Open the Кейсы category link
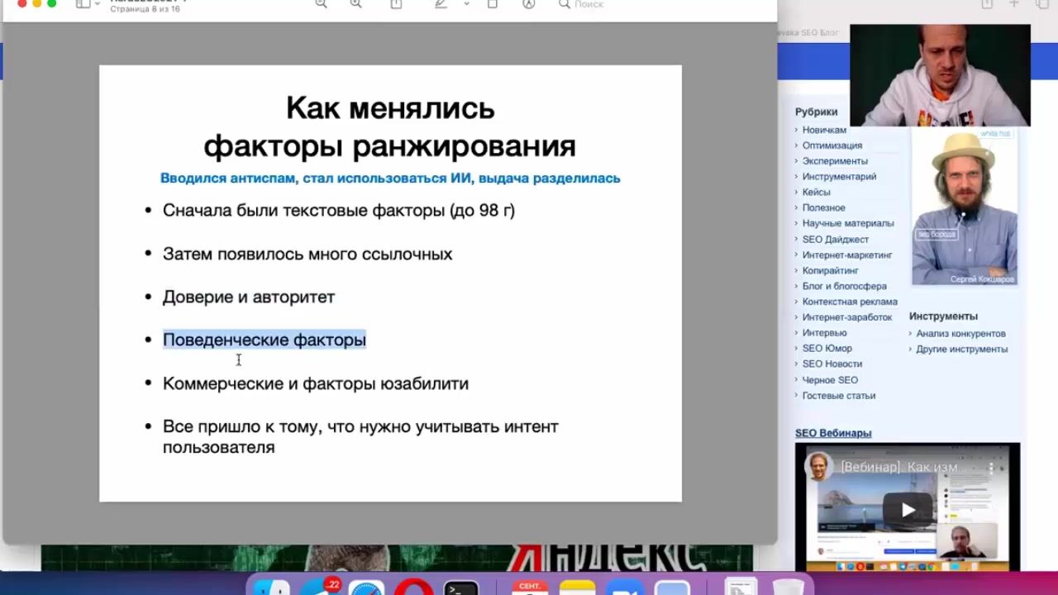This screenshot has height=595, width=1058. (816, 192)
